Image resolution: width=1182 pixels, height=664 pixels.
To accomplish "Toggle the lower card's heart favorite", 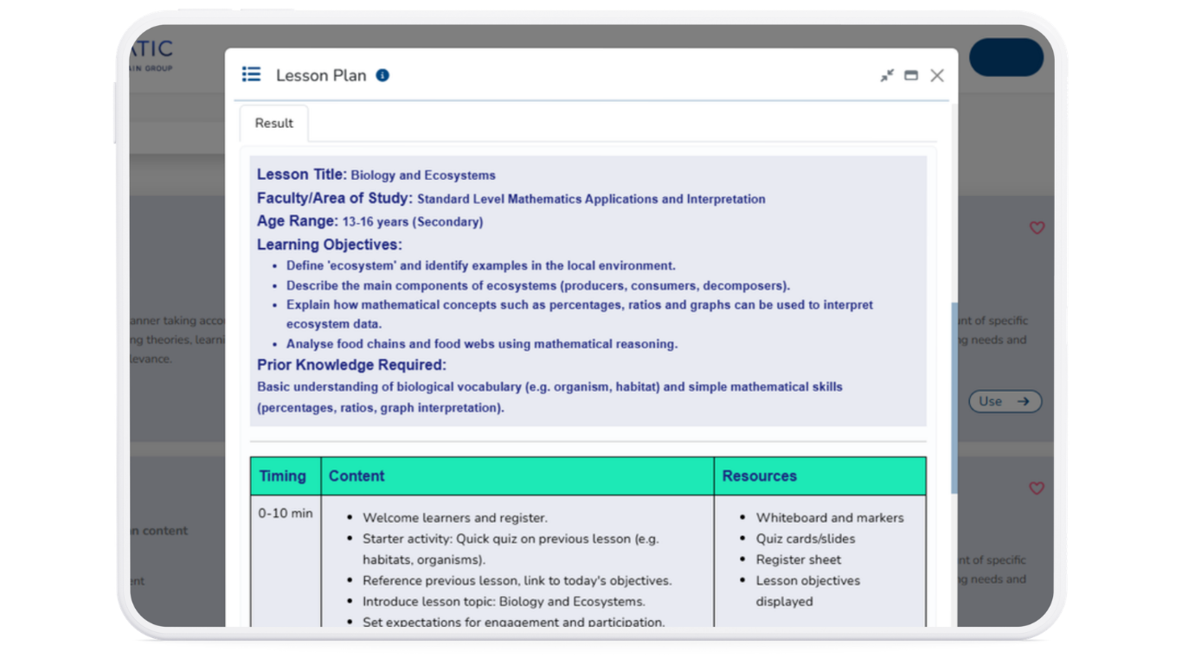I will (1037, 488).
